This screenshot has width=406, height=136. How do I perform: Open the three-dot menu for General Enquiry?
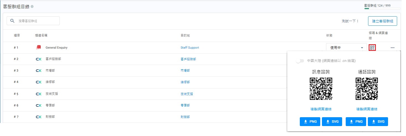click(x=392, y=48)
